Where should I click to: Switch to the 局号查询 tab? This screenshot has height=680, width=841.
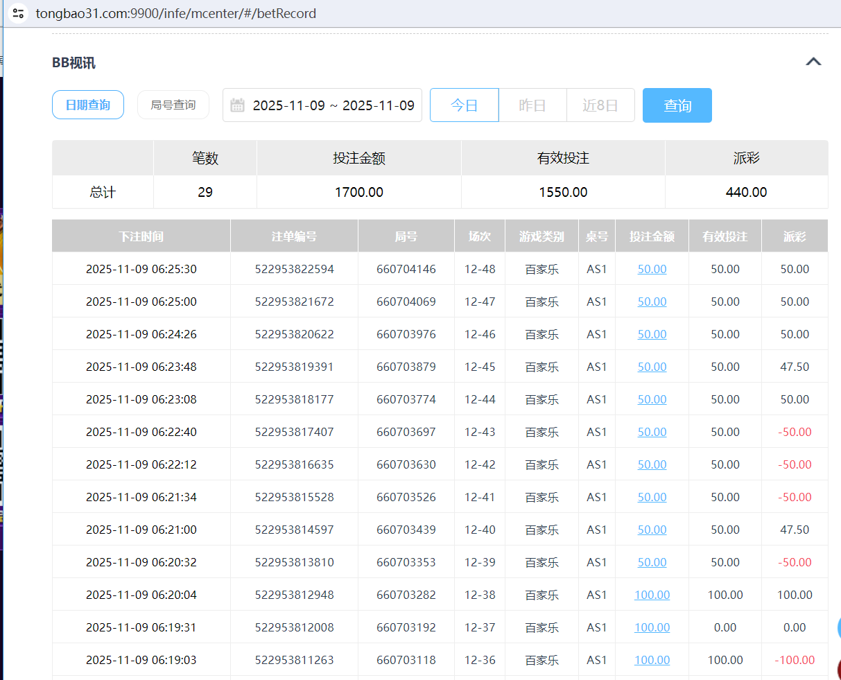click(173, 105)
